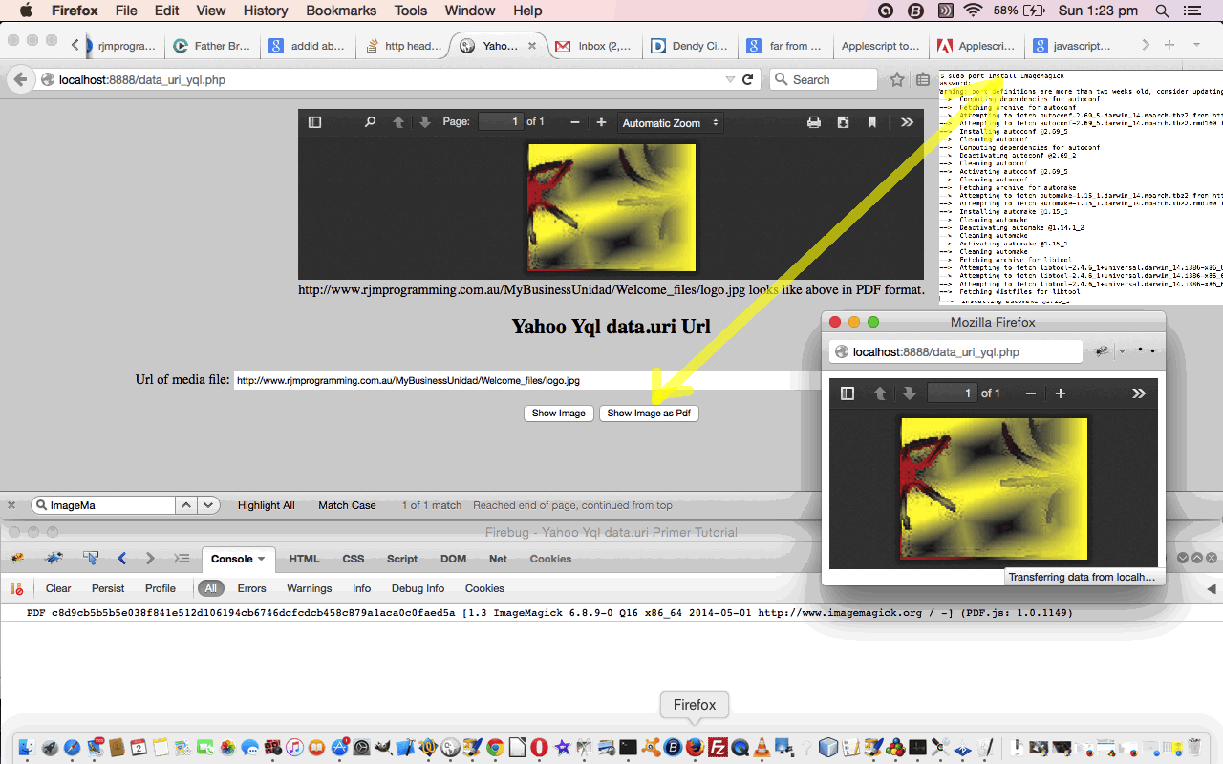The height and width of the screenshot is (764, 1223).
Task: Clear the Firebug console
Action: tap(58, 588)
